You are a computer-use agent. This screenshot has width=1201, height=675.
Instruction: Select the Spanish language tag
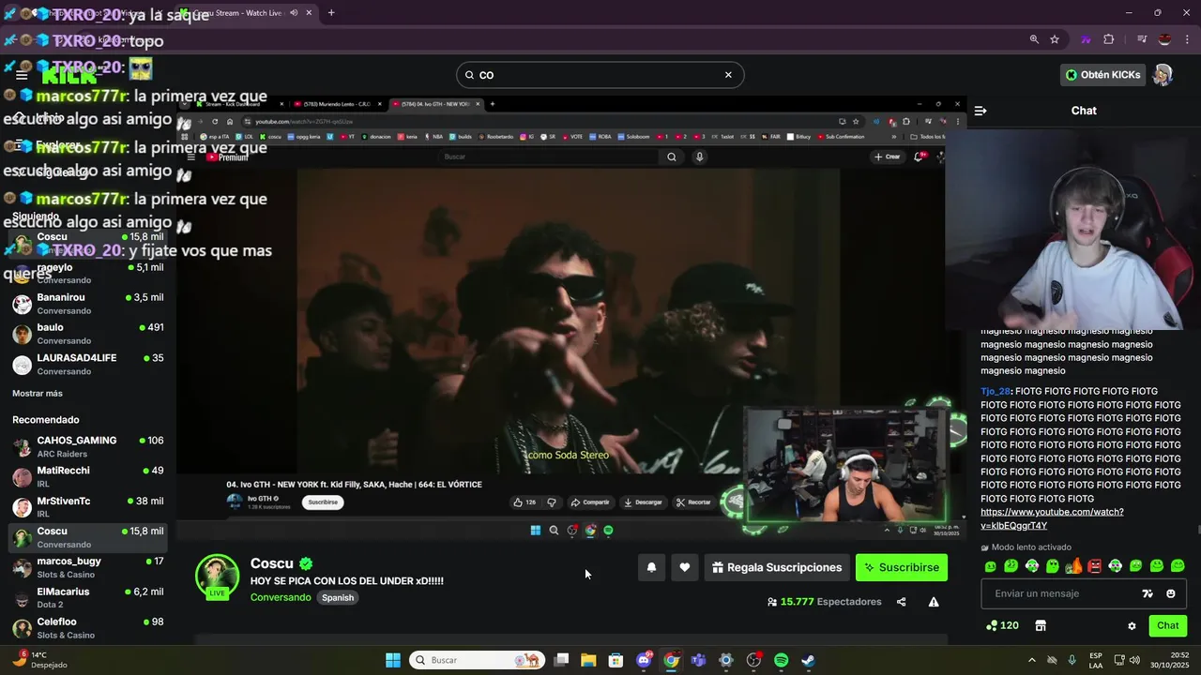(338, 597)
